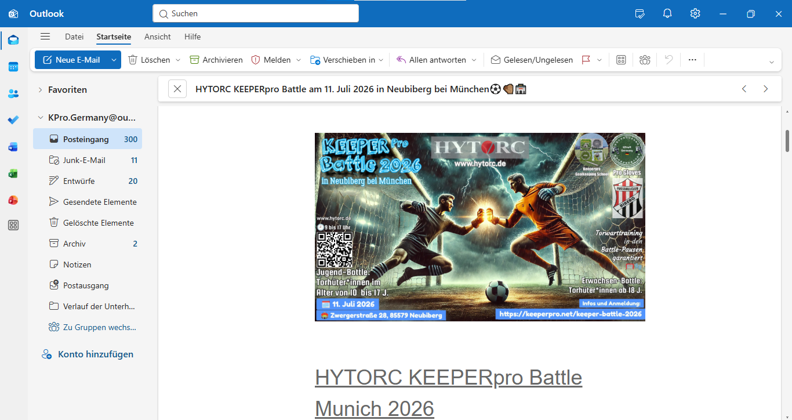Launch Excel from the app rail
The height and width of the screenshot is (420, 792).
[13, 173]
